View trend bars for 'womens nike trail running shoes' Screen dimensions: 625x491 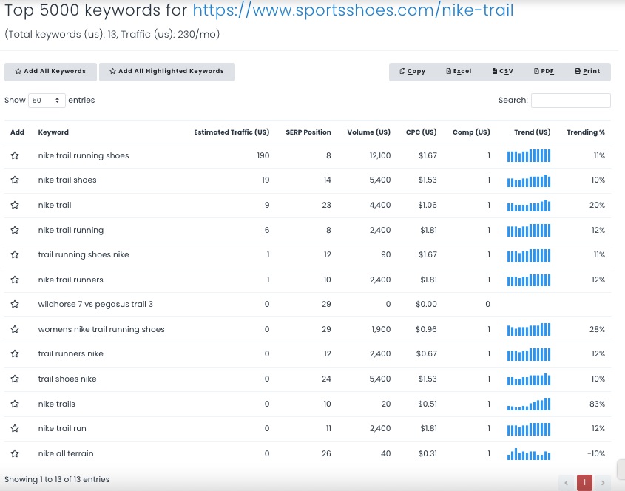pos(529,330)
